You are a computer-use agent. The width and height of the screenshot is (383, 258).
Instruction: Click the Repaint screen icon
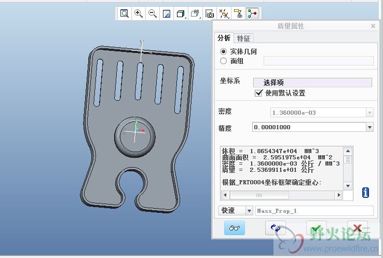point(167,13)
